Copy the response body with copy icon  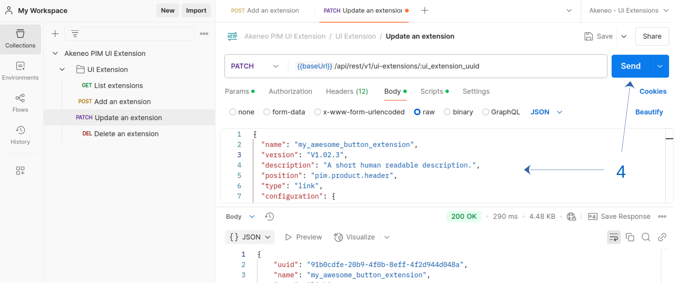click(x=630, y=237)
